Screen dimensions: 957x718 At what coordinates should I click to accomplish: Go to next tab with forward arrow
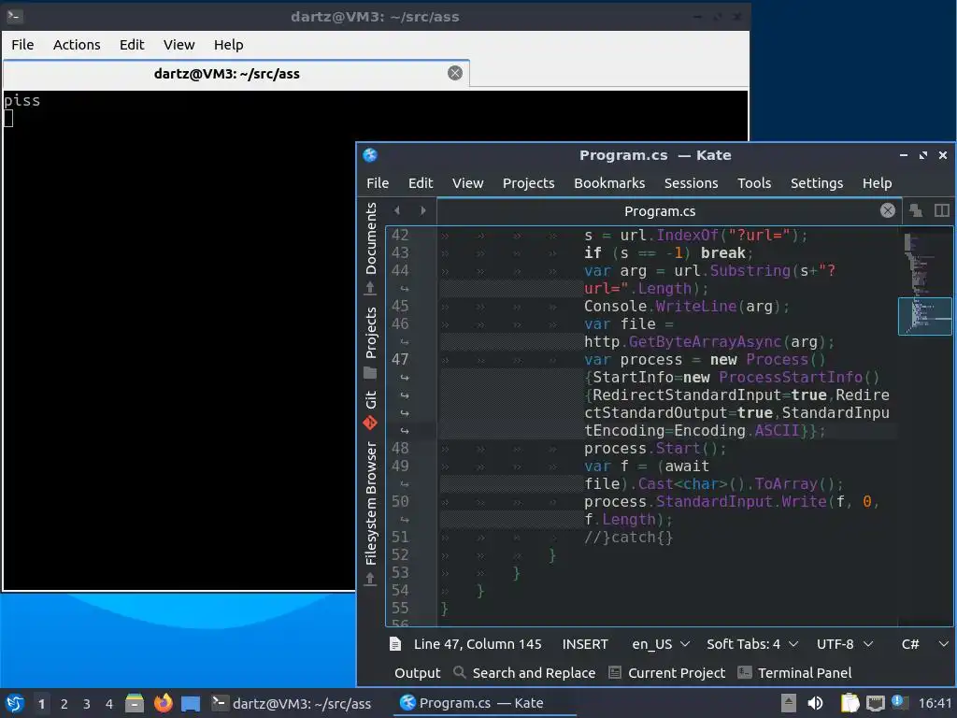(x=423, y=210)
